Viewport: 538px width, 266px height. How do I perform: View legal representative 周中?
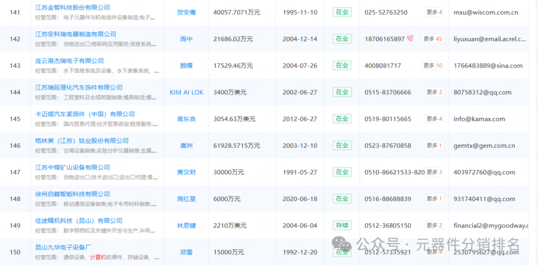[186, 39]
